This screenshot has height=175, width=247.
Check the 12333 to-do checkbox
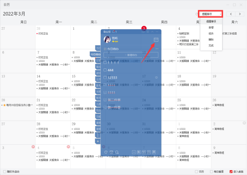coord(105,77)
